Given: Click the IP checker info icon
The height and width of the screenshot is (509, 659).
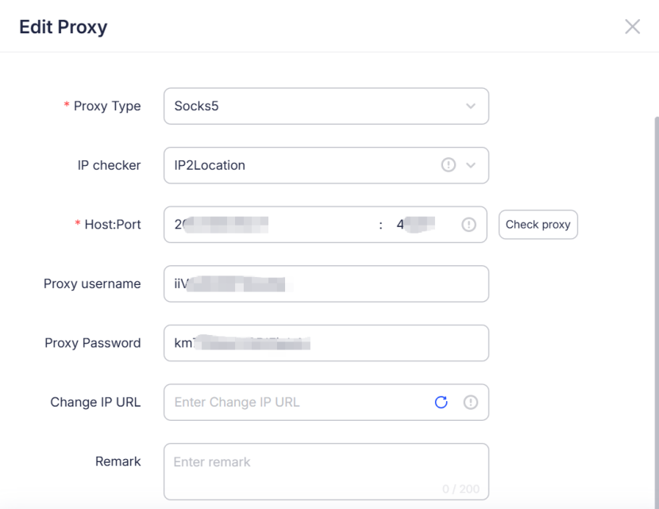Looking at the screenshot, I should [x=448, y=164].
